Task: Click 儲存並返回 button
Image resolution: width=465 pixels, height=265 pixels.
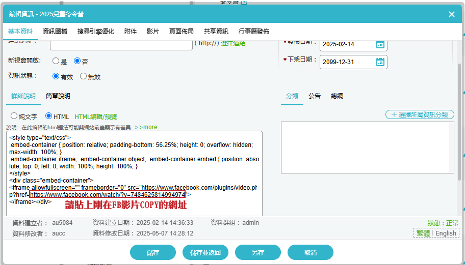Action: [205, 253]
